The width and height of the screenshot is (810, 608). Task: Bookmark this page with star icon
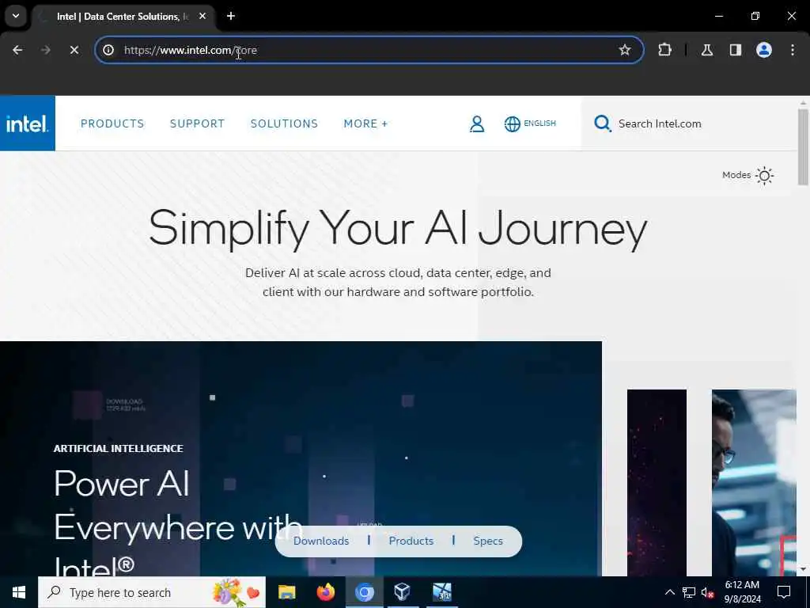point(625,50)
